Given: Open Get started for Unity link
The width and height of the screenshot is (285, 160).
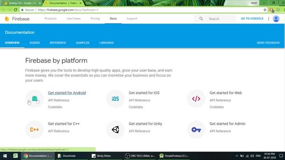Looking at the screenshot, I should coord(146,124).
